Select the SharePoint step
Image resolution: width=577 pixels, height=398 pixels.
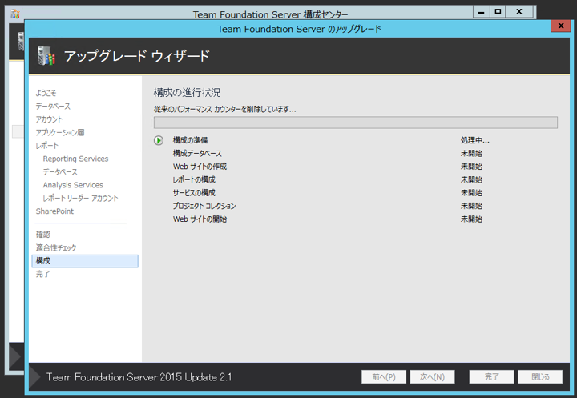point(54,211)
